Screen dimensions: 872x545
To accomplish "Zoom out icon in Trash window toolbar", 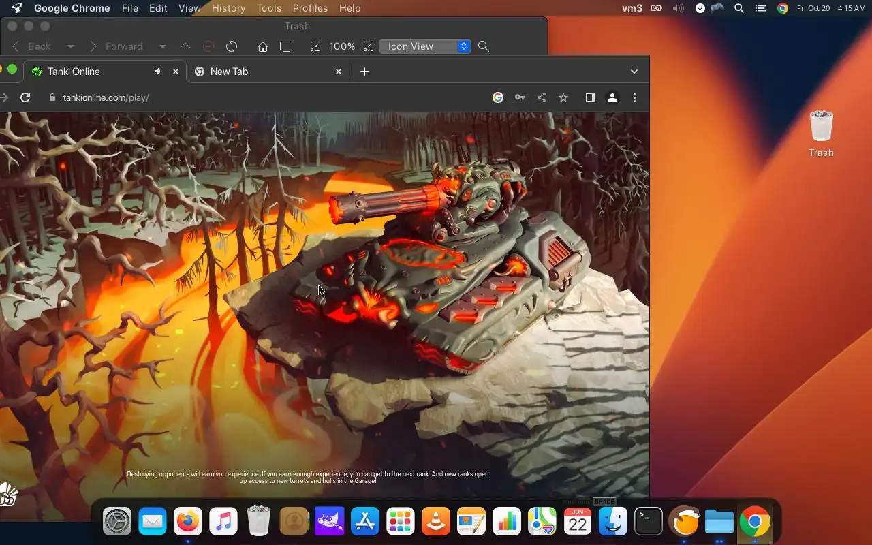I will click(x=315, y=46).
